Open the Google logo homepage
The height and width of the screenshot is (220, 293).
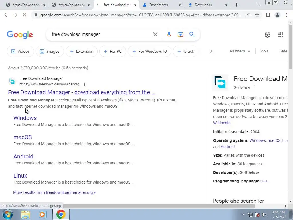click(x=20, y=35)
